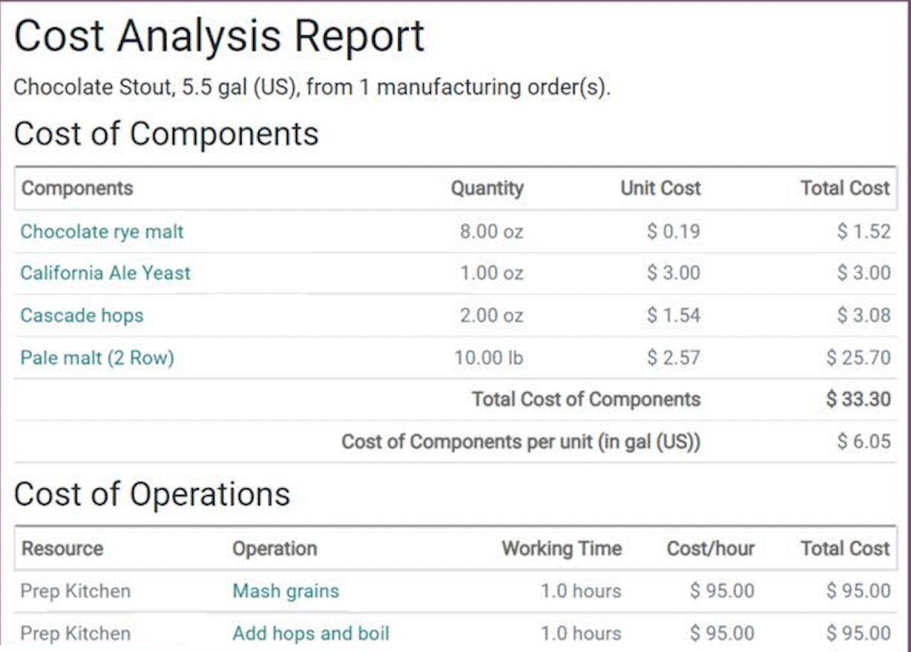The image size is (911, 652).
Task: Open the Mash grains operation link
Action: [x=286, y=591]
